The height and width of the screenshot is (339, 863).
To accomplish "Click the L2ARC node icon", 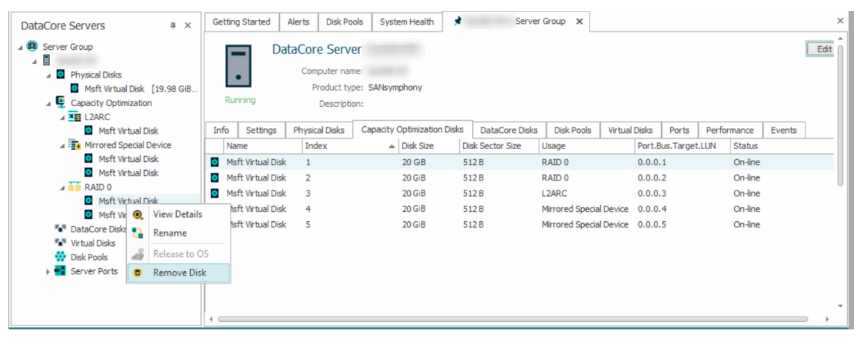I will click(x=74, y=117).
